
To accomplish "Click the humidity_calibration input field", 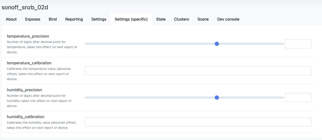I will coord(198,122).
